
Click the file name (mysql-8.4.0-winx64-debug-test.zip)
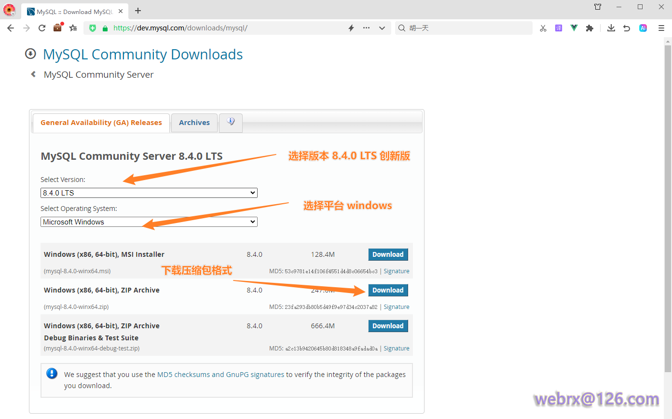tap(92, 349)
